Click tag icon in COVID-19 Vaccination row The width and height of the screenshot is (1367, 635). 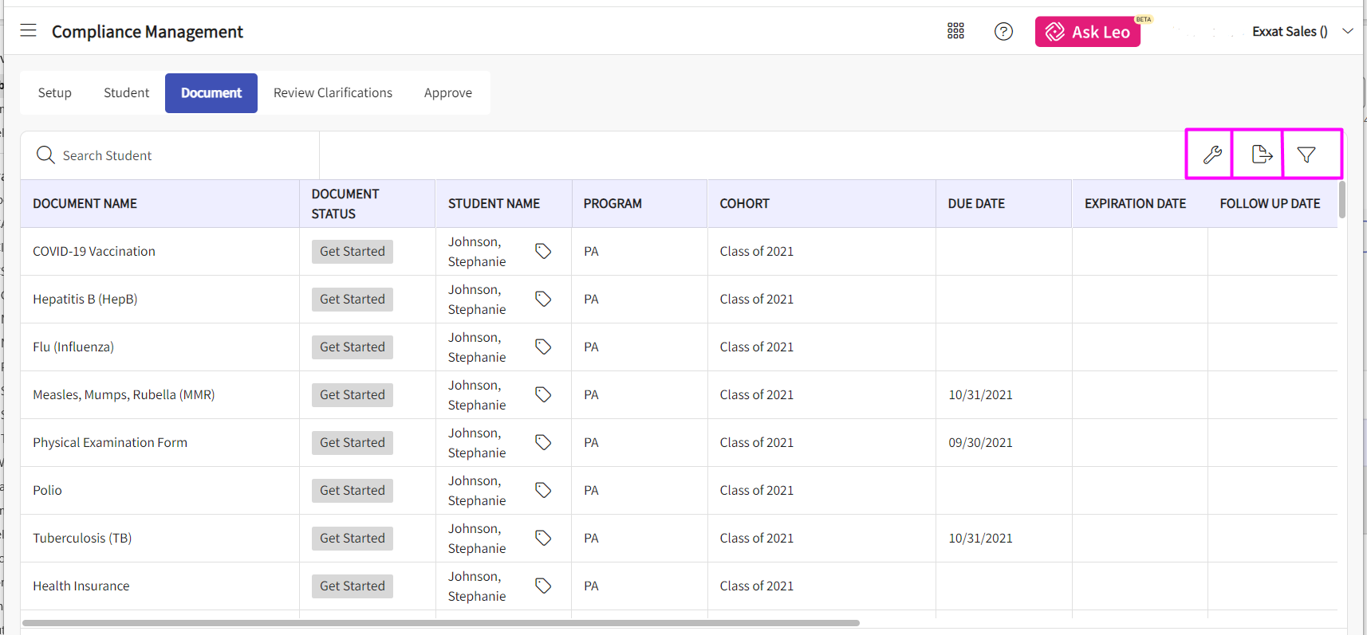point(543,251)
